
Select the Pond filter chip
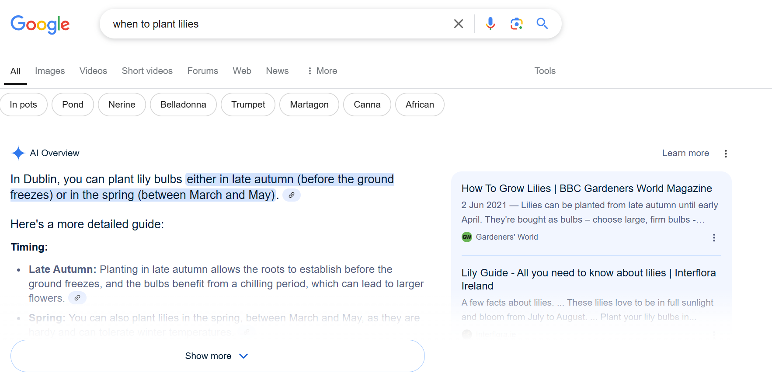73,105
